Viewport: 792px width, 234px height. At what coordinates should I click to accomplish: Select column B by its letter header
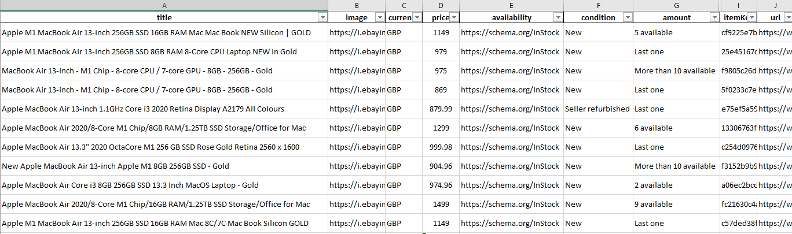pos(357,5)
